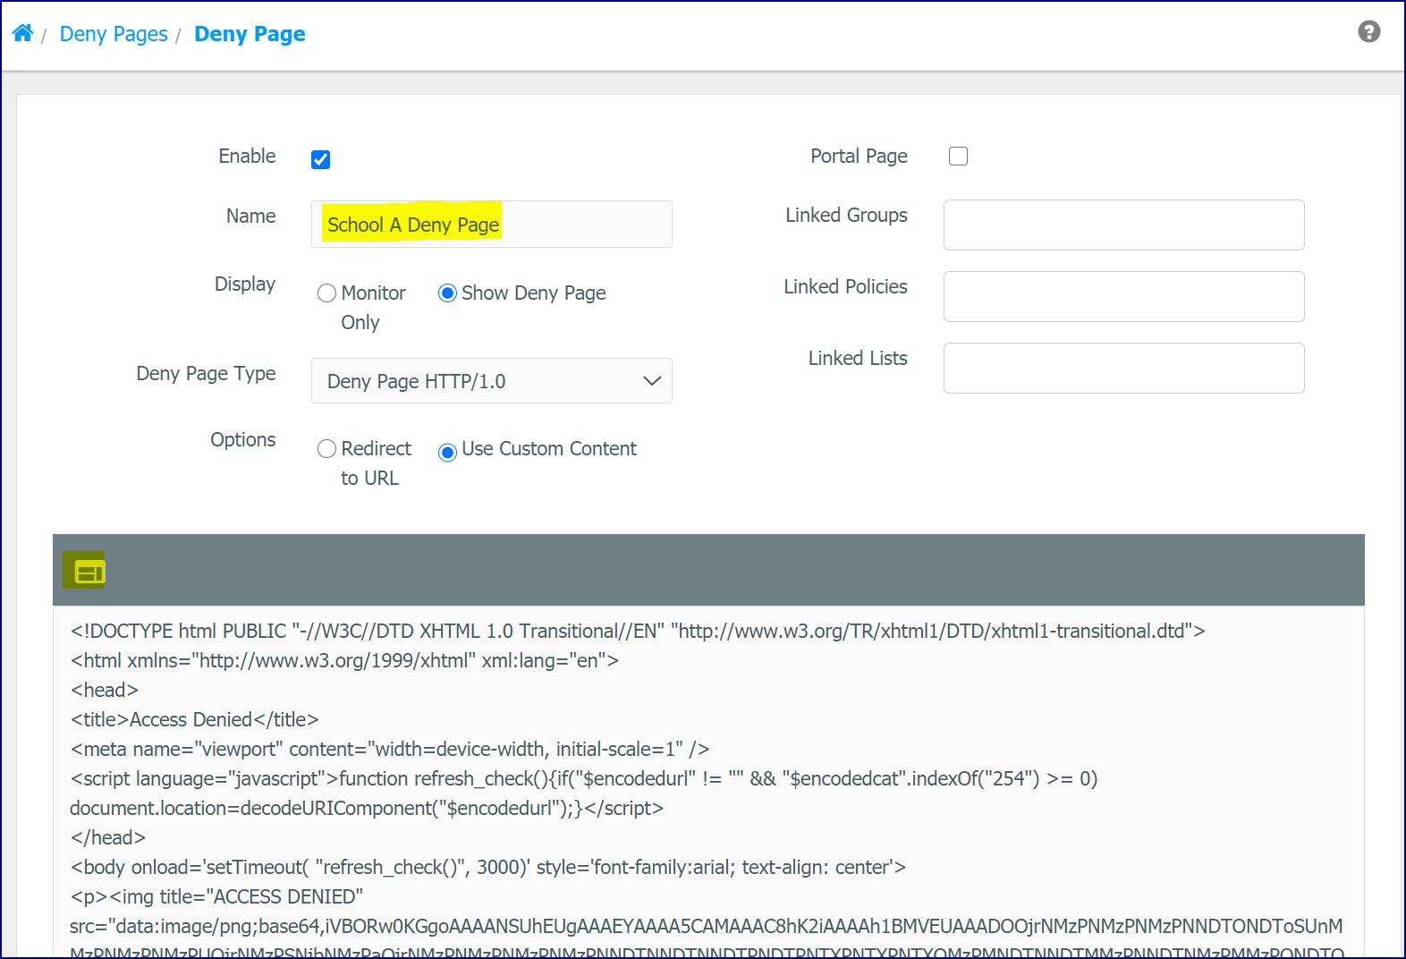Choose the Redirect to URL option
The width and height of the screenshot is (1406, 959).
[327, 449]
